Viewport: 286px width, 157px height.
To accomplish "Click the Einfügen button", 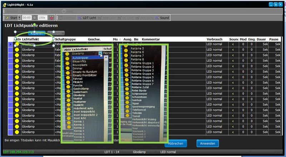I will [56, 33].
